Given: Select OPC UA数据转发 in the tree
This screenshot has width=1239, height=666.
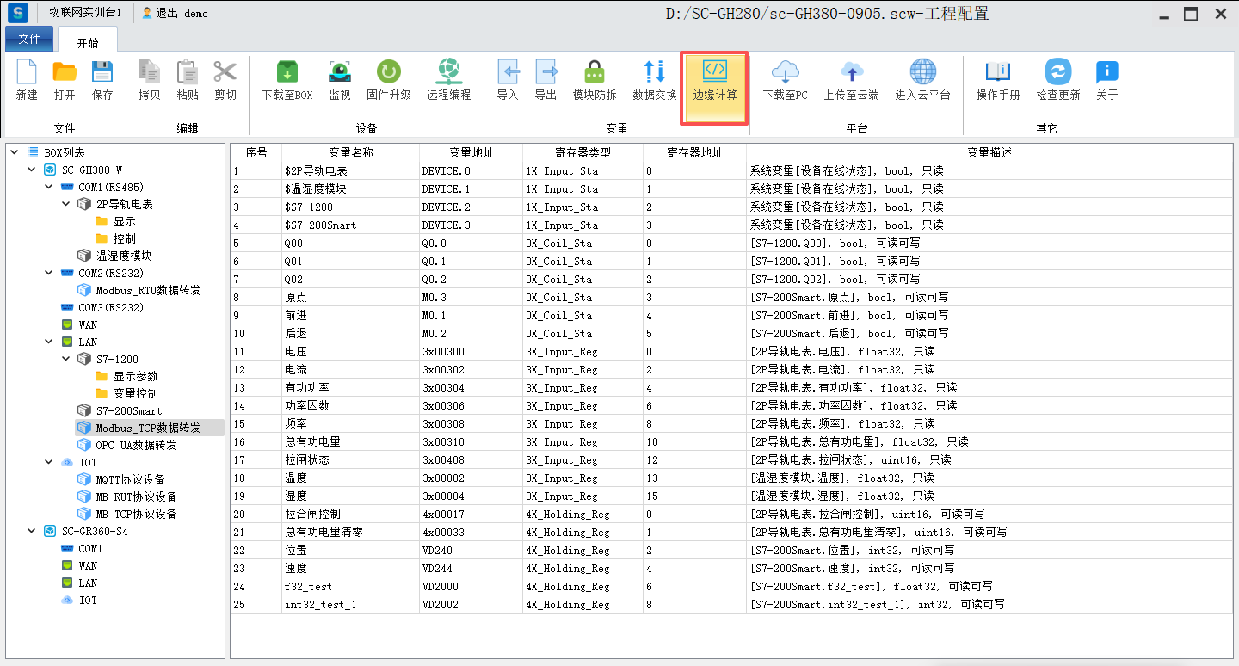Looking at the screenshot, I should (x=136, y=445).
